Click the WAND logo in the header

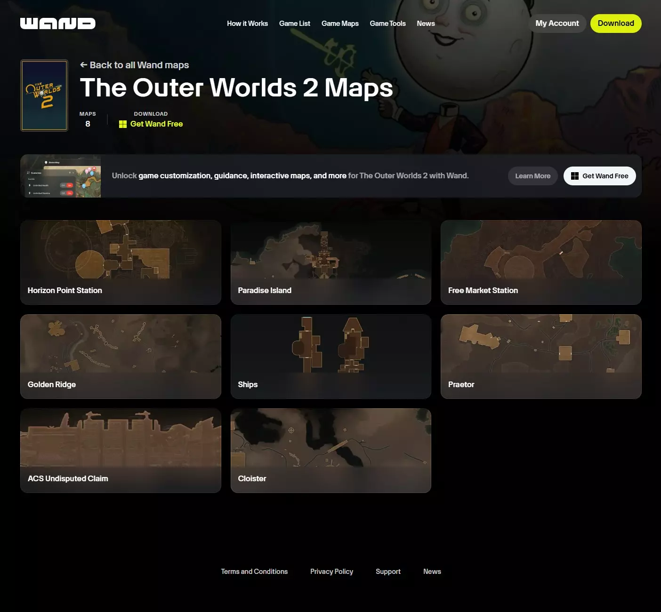point(58,24)
